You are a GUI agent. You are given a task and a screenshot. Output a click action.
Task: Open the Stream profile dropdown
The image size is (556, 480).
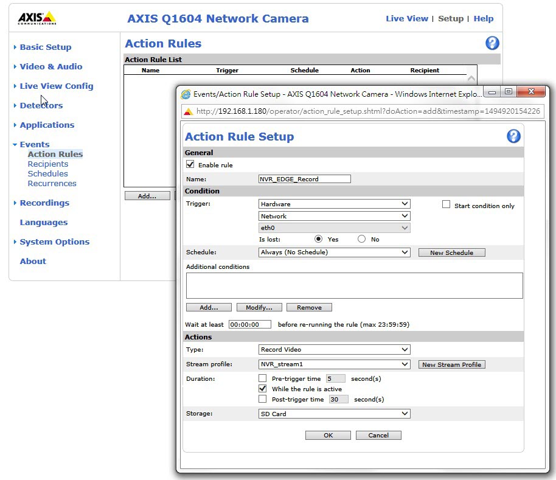pyautogui.click(x=335, y=364)
